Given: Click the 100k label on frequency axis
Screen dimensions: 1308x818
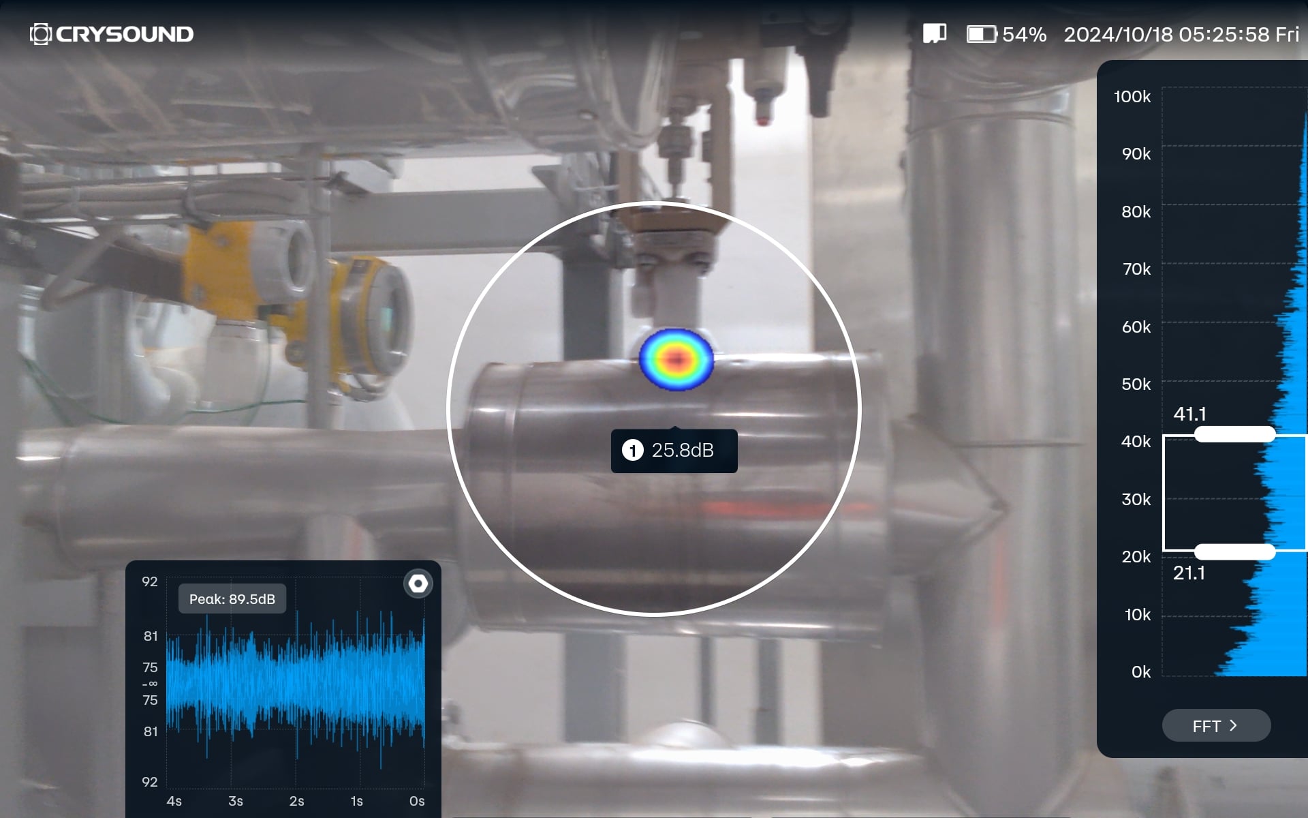Looking at the screenshot, I should click(1132, 97).
